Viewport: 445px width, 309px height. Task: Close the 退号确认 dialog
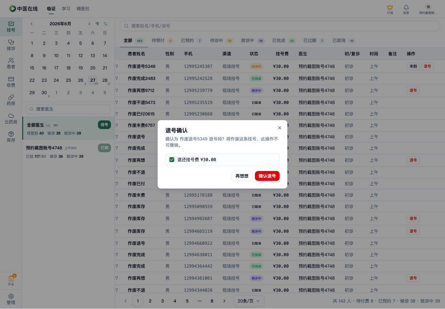280,128
